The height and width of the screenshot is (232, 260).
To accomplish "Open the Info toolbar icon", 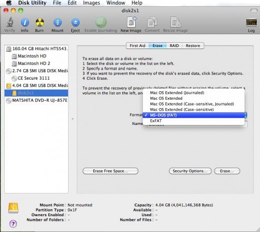I will (25, 23).
